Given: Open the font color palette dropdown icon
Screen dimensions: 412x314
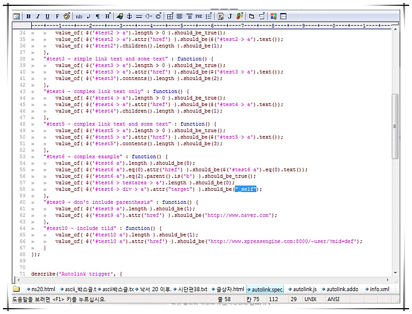Looking at the screenshot, I should [67, 16].
